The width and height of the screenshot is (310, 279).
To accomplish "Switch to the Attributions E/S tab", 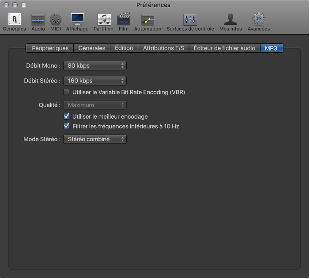I will 163,48.
